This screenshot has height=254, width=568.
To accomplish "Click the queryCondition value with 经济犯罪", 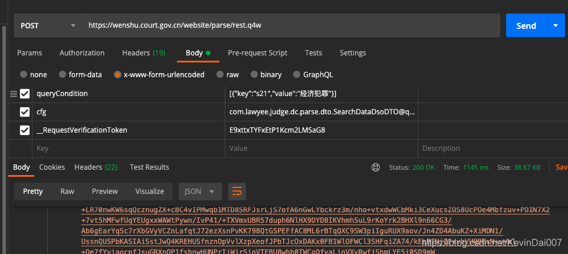I will (x=321, y=94).
